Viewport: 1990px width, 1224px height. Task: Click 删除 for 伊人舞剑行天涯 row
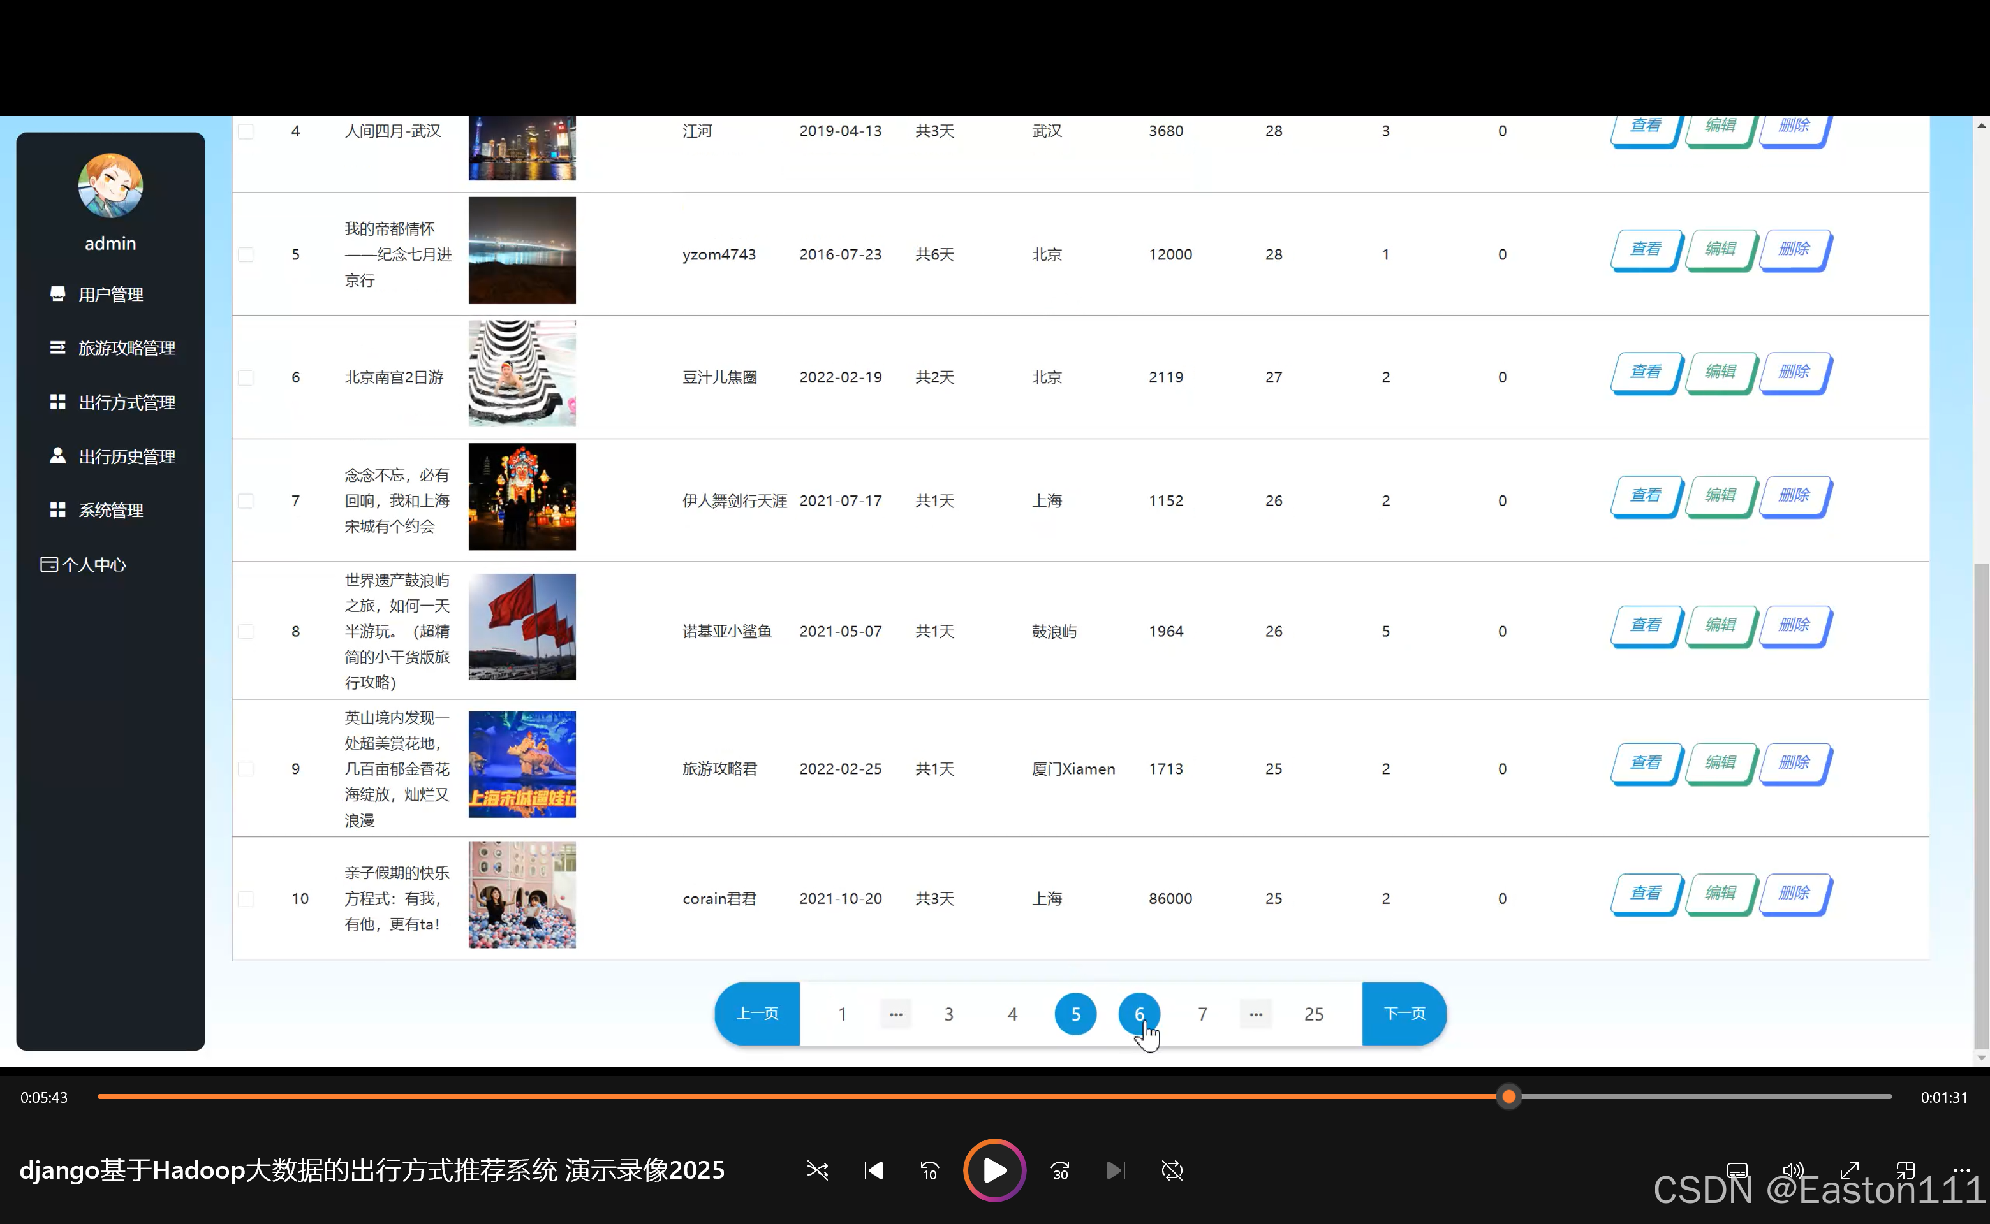pyautogui.click(x=1794, y=495)
